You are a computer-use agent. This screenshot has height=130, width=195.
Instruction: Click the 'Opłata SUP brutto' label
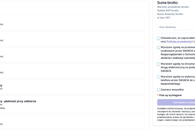tap(168, 10)
